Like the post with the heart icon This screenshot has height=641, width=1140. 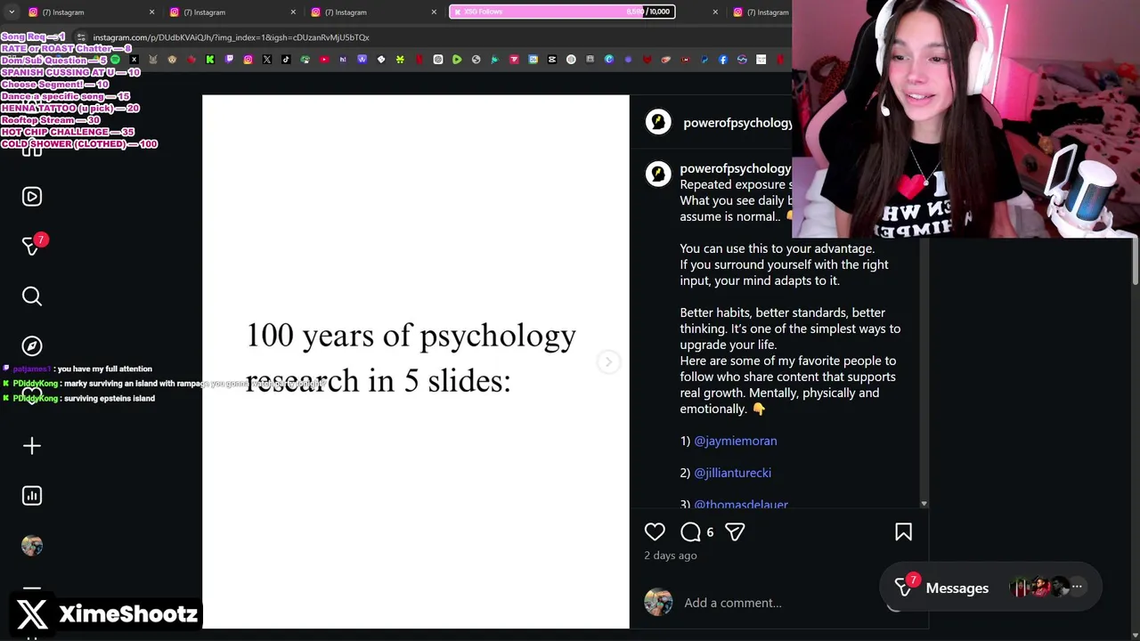tap(655, 531)
